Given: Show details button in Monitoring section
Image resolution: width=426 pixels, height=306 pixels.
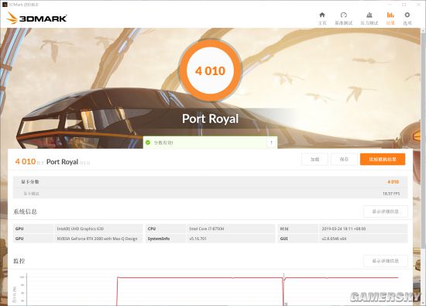Looking at the screenshot, I should (386, 261).
